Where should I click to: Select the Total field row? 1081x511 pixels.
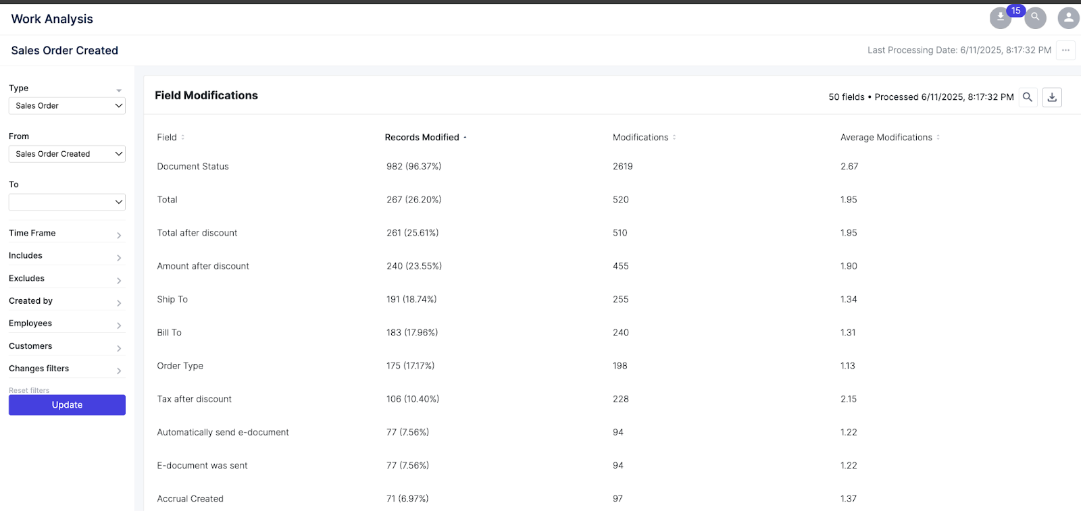click(x=167, y=200)
